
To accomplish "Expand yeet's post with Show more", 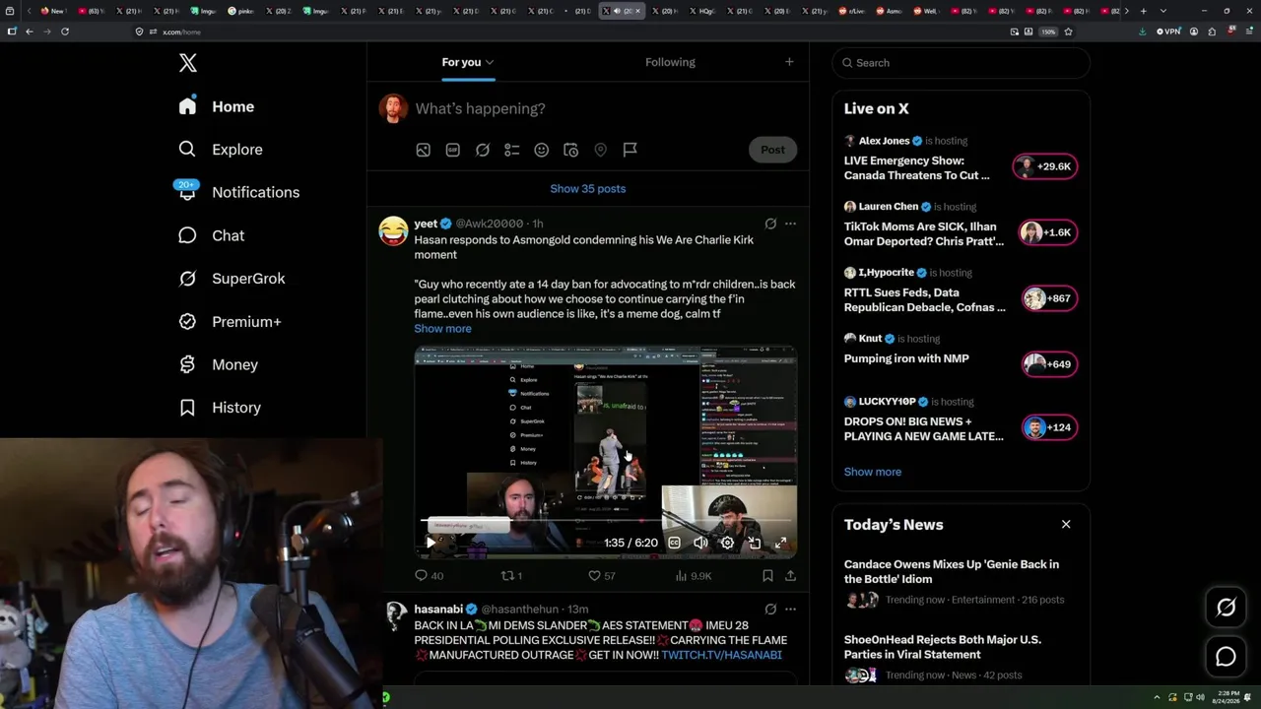I will click(x=442, y=329).
